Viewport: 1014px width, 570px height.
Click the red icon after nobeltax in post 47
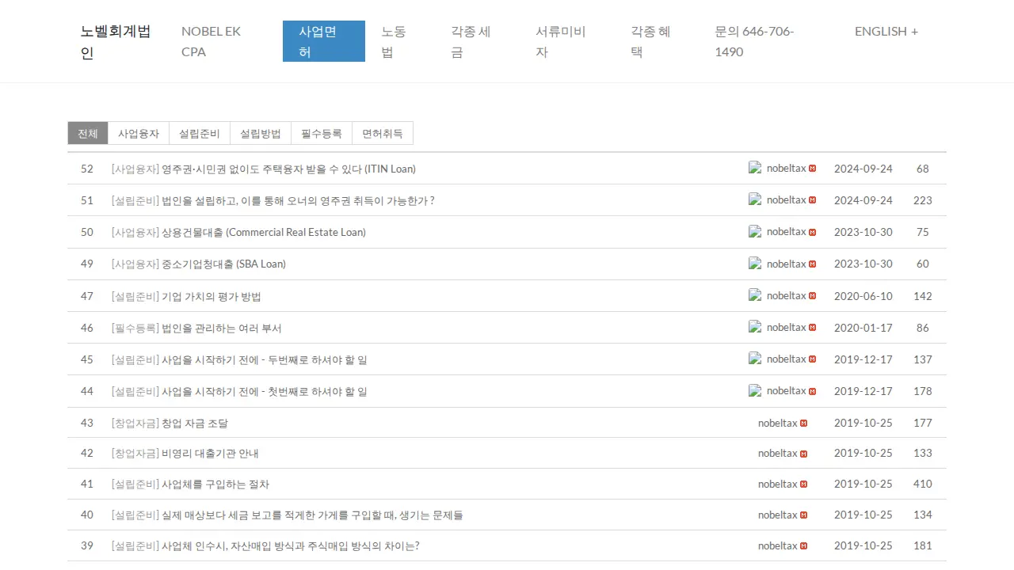[x=813, y=296]
